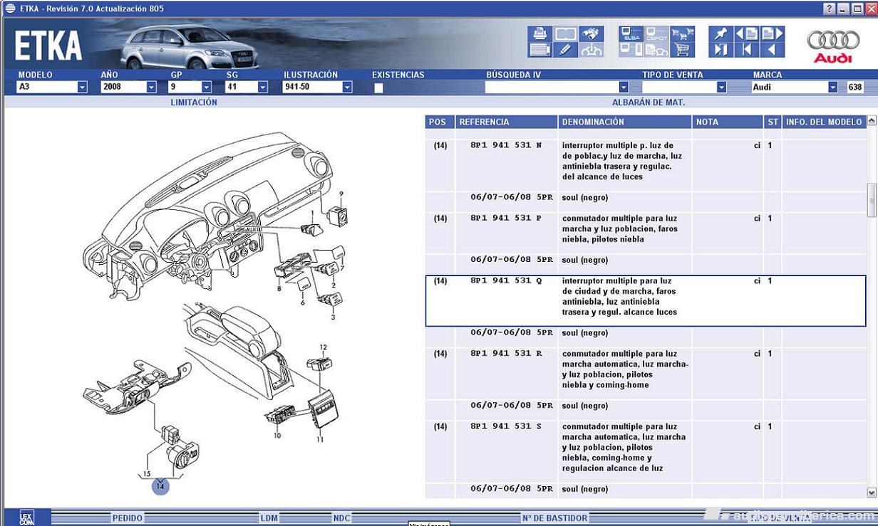Select part reference 8P1 941 531 R
Image resolution: width=878 pixels, height=526 pixels.
[506, 354]
